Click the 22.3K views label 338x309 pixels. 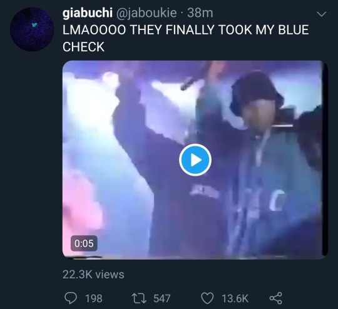[93, 275]
